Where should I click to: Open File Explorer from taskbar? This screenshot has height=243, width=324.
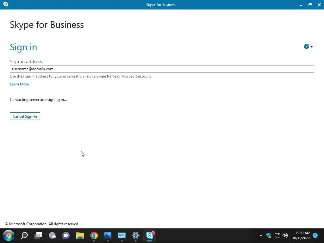pyautogui.click(x=80, y=235)
